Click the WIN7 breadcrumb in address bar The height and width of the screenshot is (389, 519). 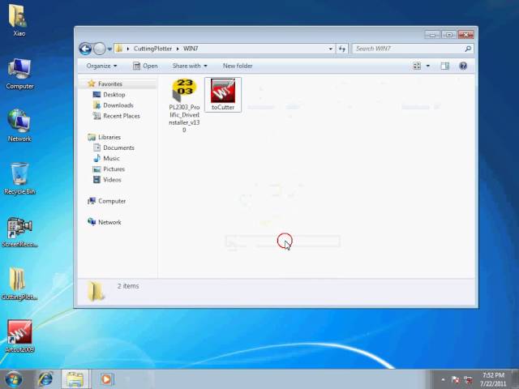[x=191, y=49]
